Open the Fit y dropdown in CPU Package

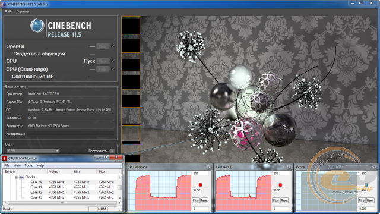[x=196, y=200]
